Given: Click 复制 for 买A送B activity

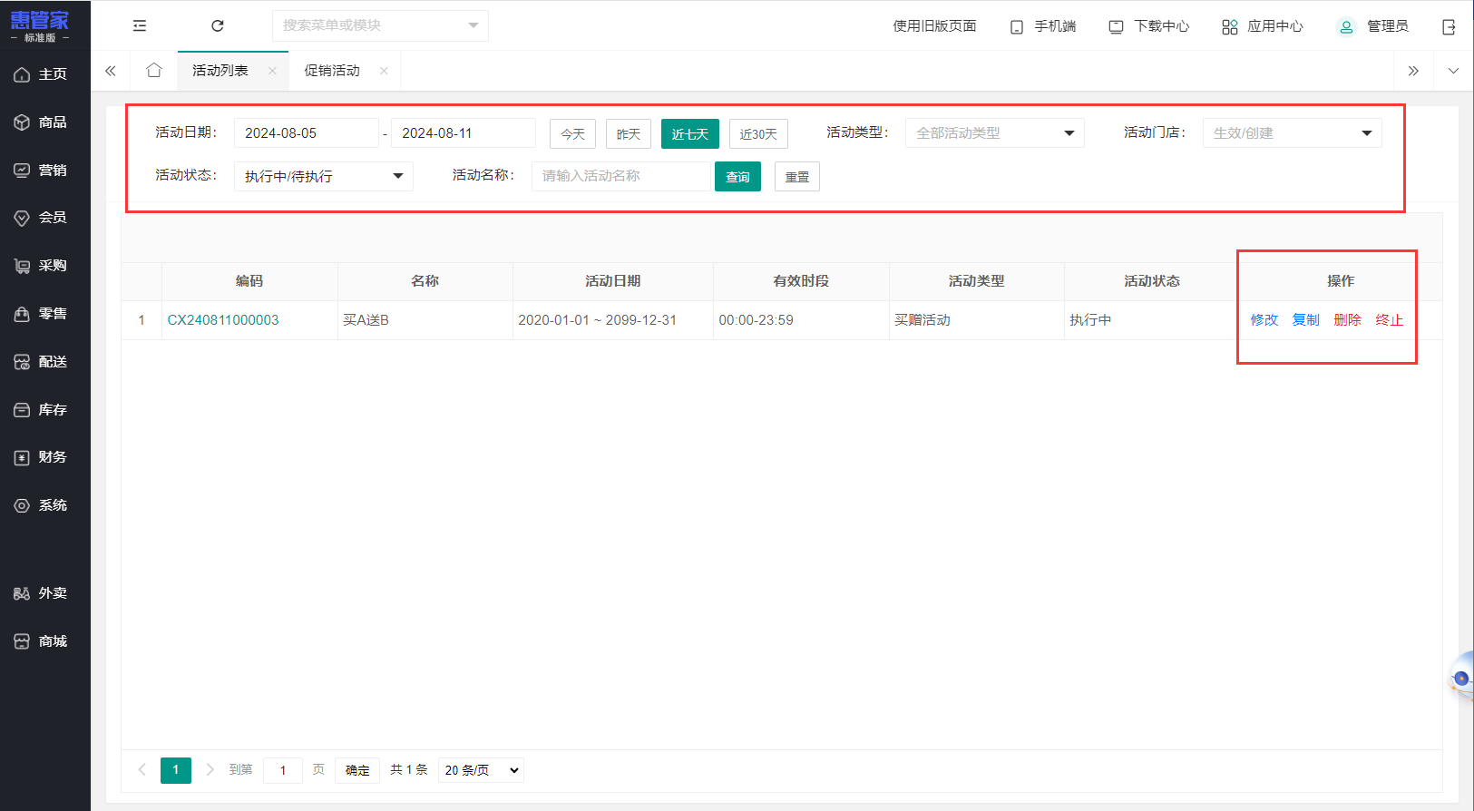Looking at the screenshot, I should 1306,320.
